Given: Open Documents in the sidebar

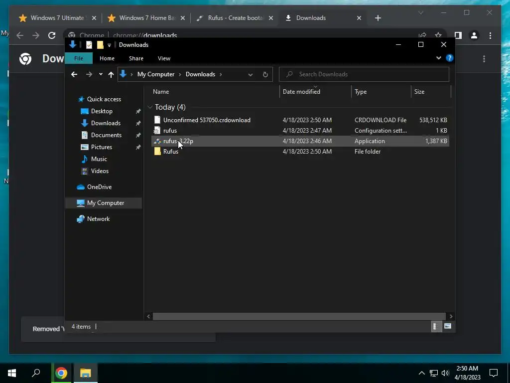Looking at the screenshot, I should (106, 135).
